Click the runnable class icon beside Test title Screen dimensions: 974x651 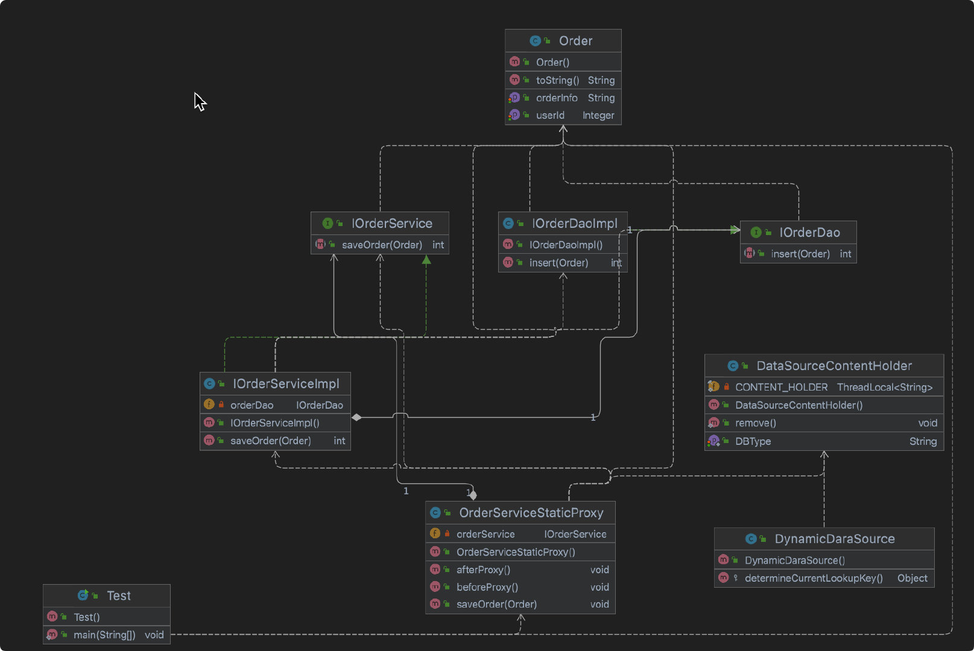point(83,596)
